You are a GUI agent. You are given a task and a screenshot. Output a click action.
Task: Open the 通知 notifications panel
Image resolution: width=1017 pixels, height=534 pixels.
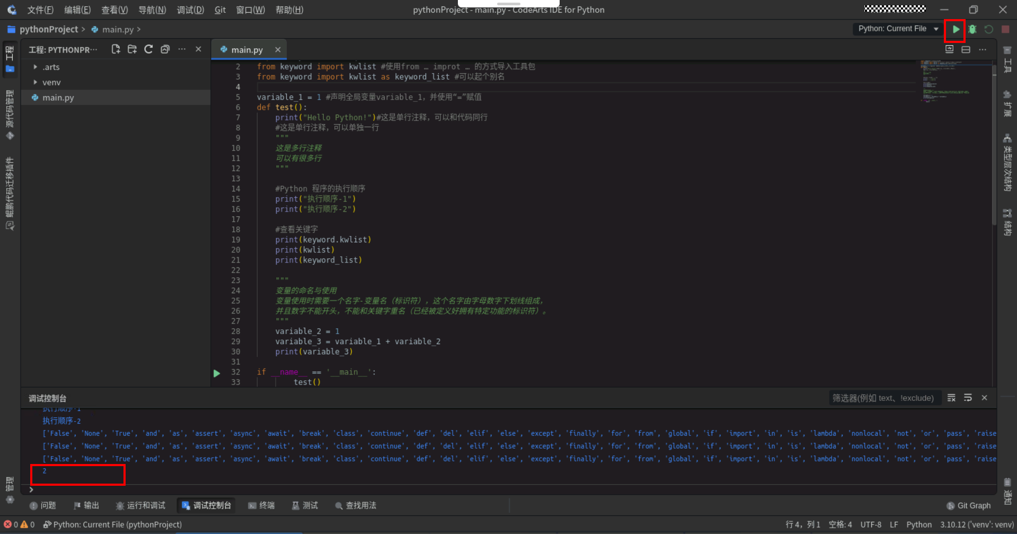click(1007, 491)
